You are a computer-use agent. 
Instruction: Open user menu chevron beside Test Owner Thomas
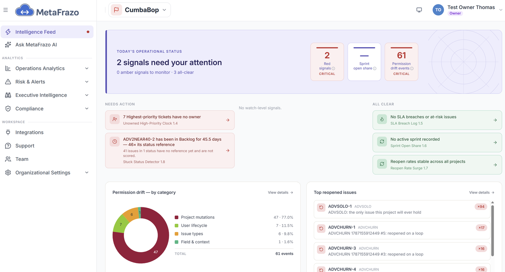pos(501,10)
